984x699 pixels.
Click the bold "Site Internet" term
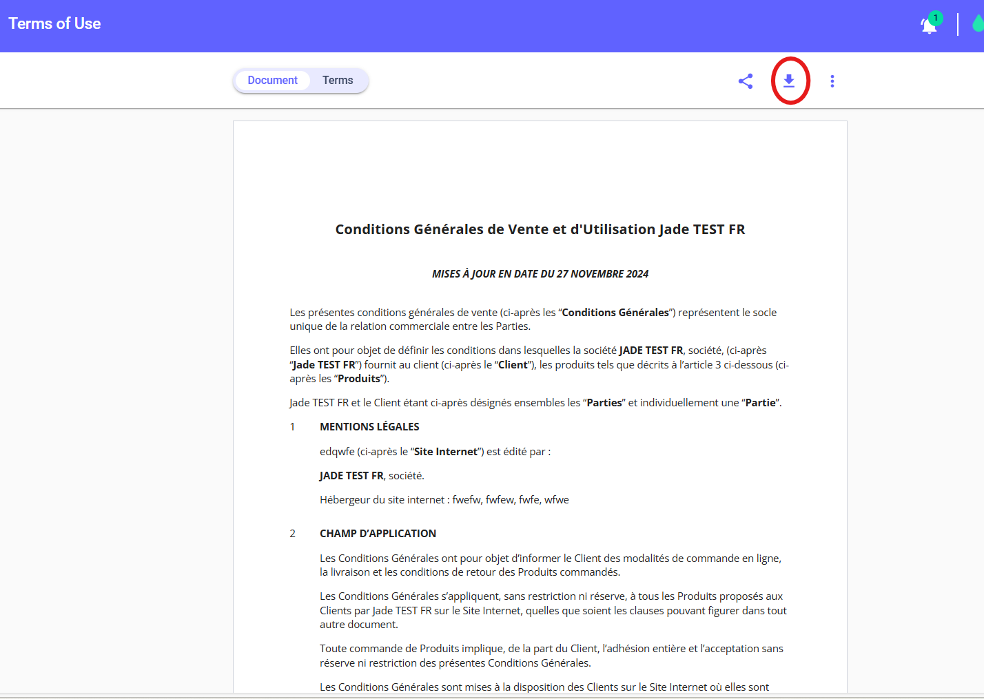point(445,452)
